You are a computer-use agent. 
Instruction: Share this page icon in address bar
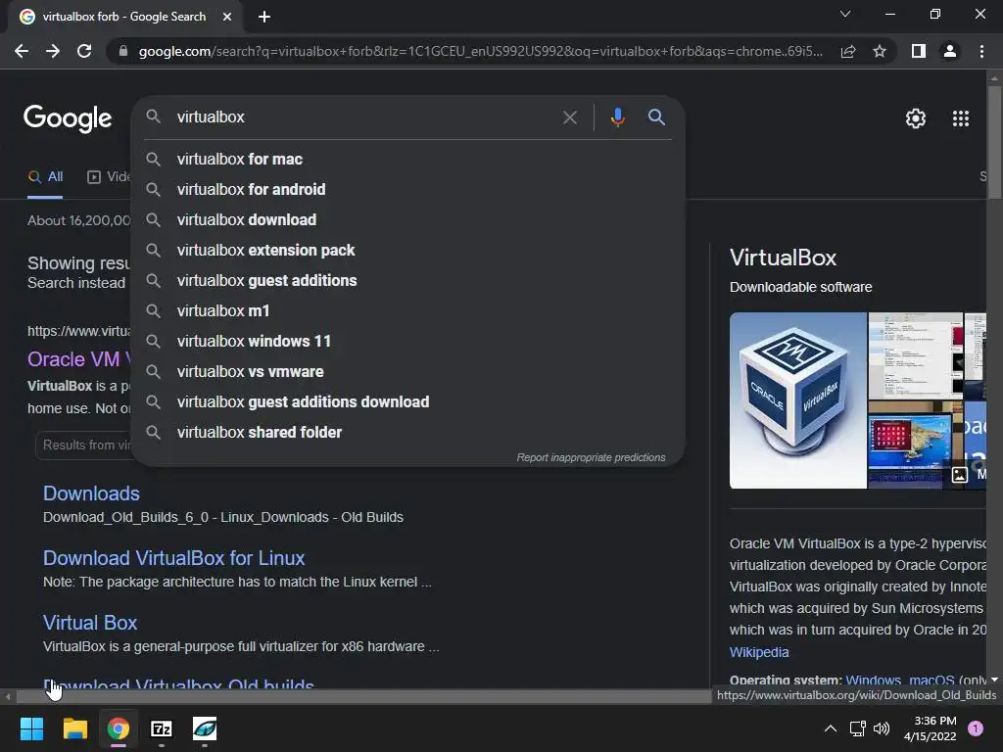click(848, 51)
